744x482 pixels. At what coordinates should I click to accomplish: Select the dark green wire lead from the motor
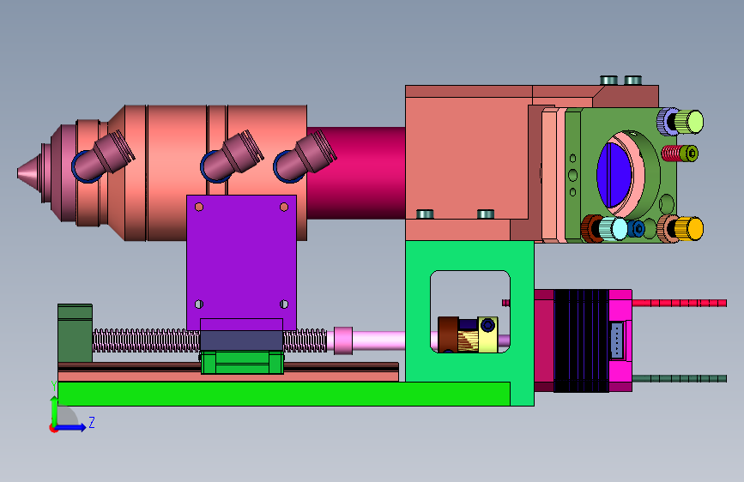[x=679, y=378]
